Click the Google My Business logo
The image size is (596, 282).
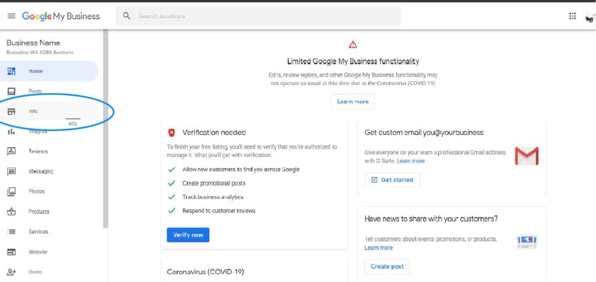[61, 16]
